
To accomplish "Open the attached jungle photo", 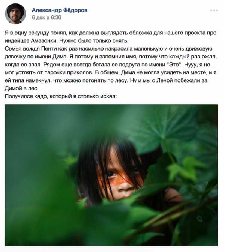I will tap(111, 175).
